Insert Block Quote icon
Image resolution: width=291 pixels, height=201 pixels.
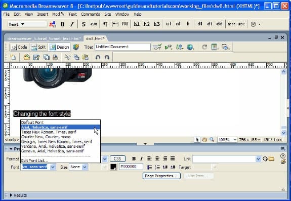pos(115,24)
